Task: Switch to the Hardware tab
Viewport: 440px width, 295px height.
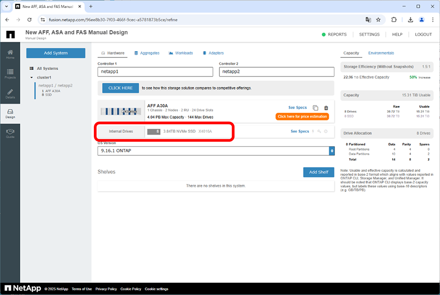Action: (113, 53)
